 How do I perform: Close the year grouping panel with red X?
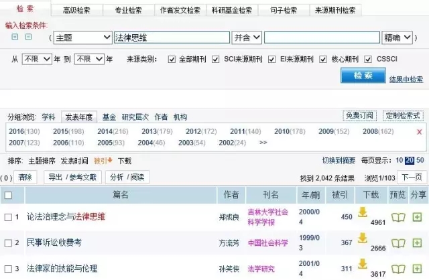(x=419, y=131)
